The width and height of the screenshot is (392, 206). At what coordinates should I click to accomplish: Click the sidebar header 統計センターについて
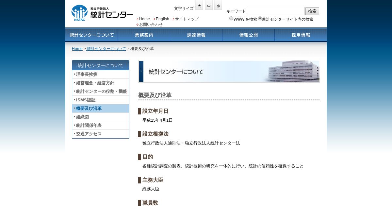(101, 65)
